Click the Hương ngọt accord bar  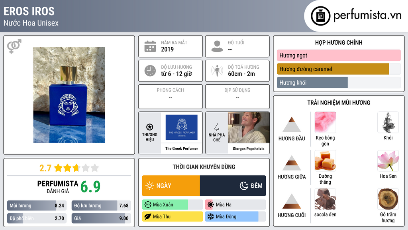tap(339, 55)
